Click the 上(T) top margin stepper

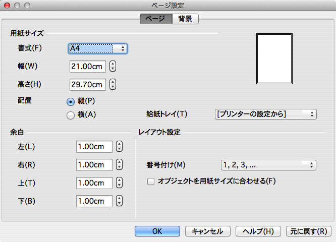click(120, 183)
